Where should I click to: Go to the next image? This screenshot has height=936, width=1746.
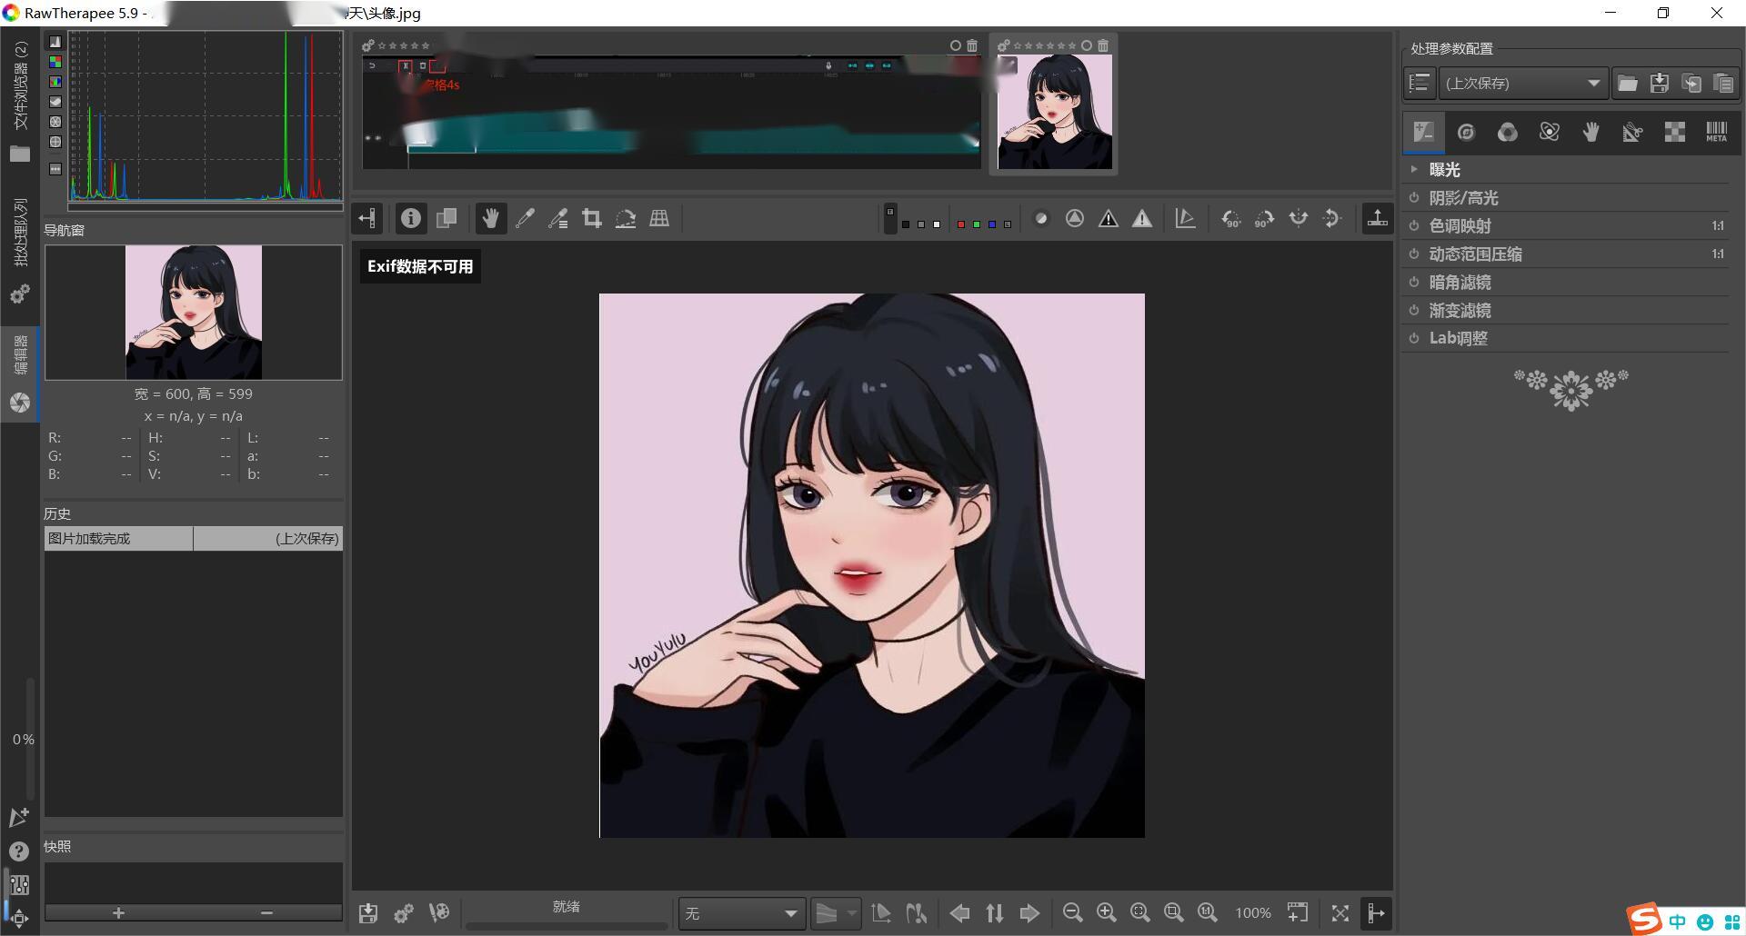pyautogui.click(x=1029, y=913)
